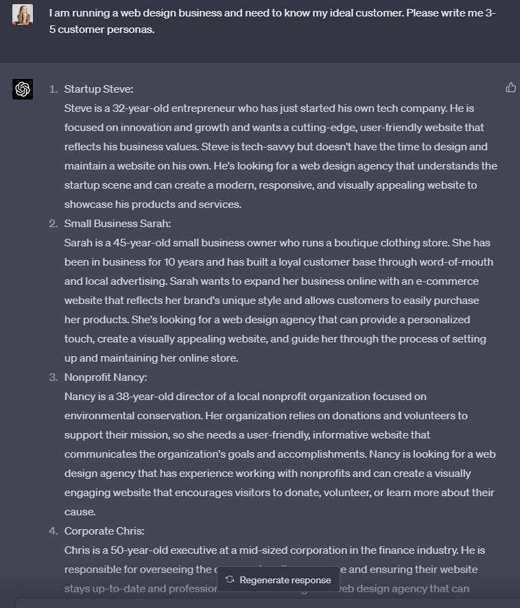This screenshot has width=520, height=608.
Task: Click list number 3 beside Nonprofit Nancy
Action: click(53, 377)
